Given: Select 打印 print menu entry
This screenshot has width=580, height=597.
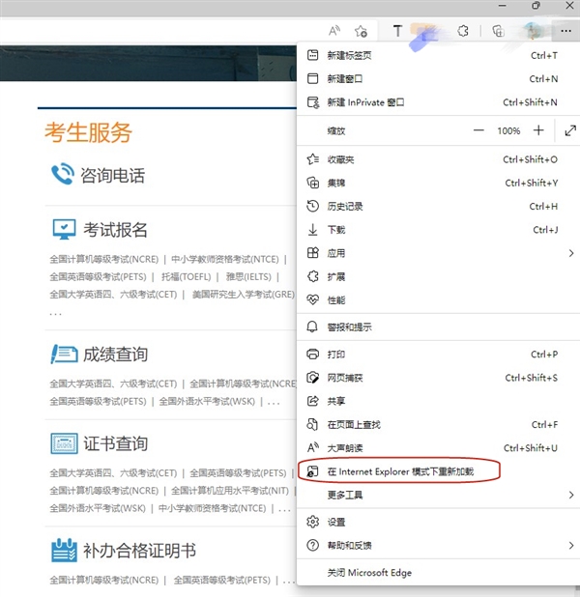Looking at the screenshot, I should pyautogui.click(x=438, y=355).
